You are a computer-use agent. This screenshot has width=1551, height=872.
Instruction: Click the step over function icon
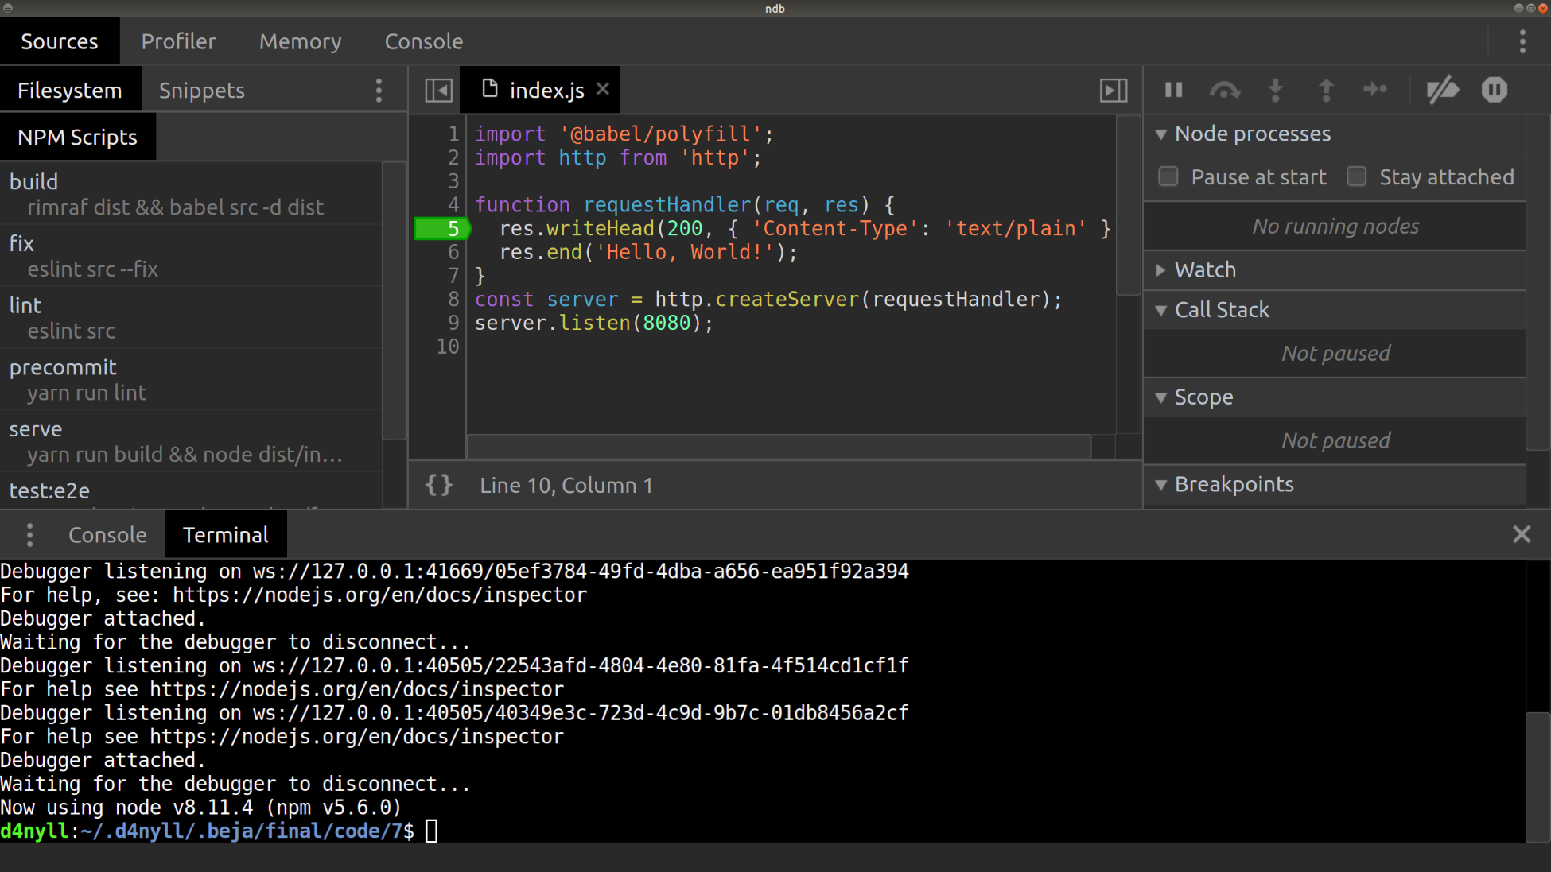pyautogui.click(x=1224, y=90)
